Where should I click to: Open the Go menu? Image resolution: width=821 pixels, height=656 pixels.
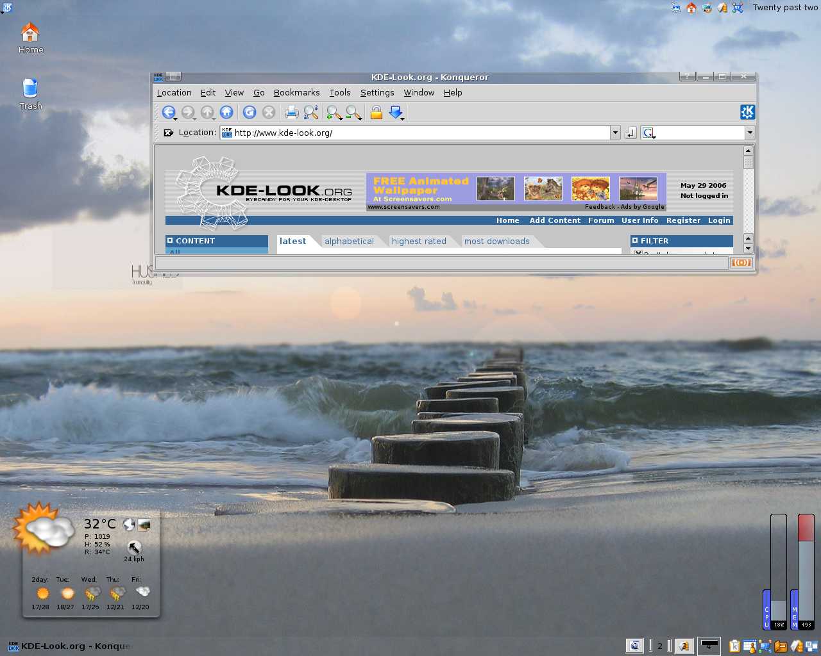point(259,93)
